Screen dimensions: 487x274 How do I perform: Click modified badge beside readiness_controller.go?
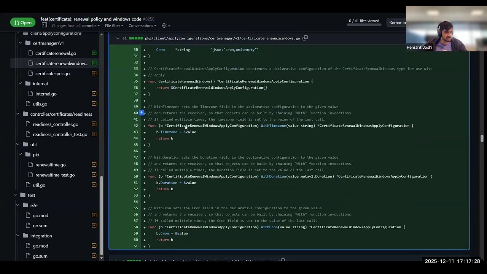pos(94,124)
